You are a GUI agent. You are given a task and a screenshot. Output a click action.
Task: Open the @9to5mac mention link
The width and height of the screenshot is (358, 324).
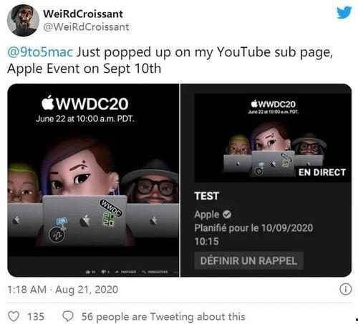[40, 52]
